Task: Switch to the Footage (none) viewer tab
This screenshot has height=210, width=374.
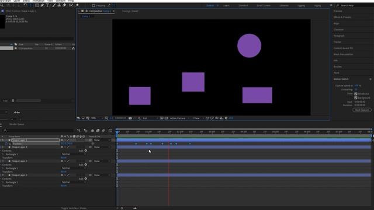Action: point(130,11)
